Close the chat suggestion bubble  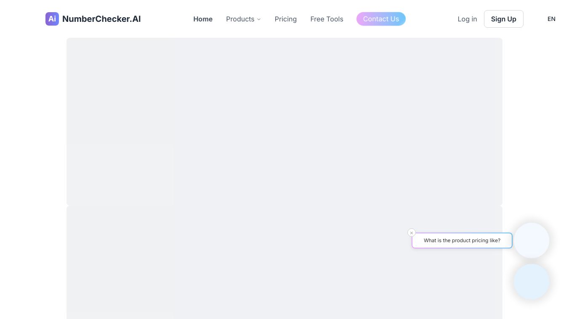(412, 233)
